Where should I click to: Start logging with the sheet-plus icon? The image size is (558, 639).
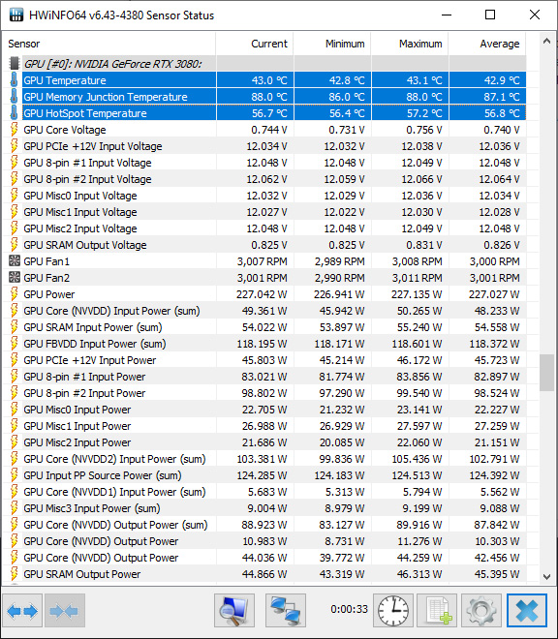click(437, 610)
